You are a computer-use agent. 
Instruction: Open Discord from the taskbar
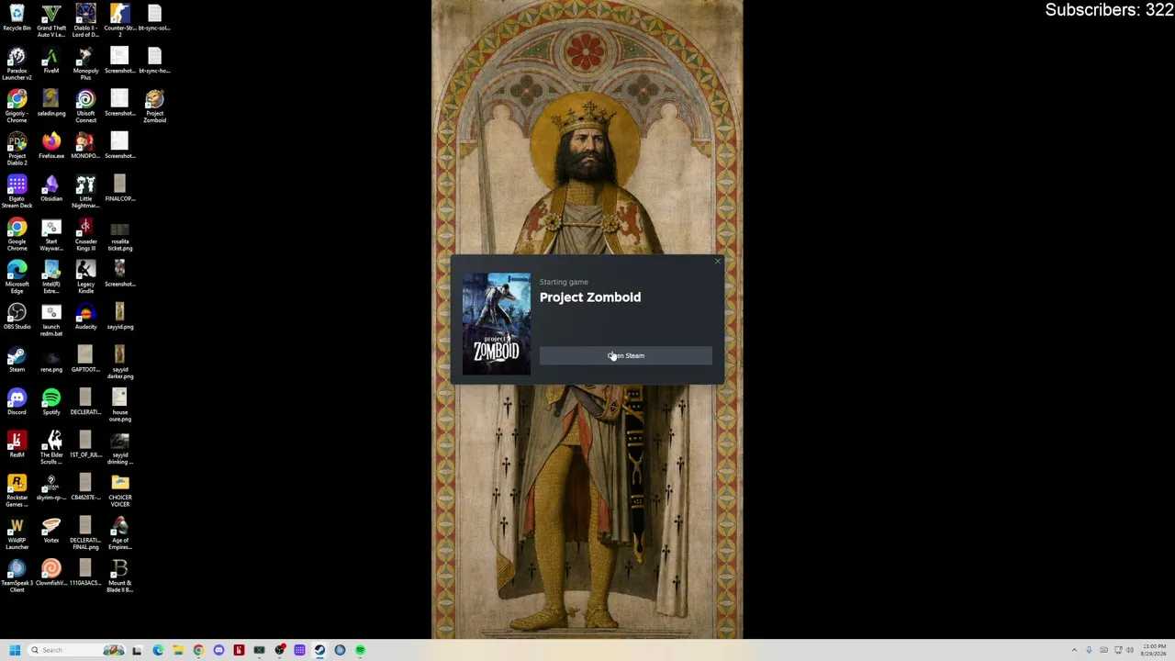click(218, 650)
